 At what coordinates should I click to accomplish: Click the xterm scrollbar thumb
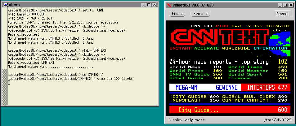tap(5, 87)
